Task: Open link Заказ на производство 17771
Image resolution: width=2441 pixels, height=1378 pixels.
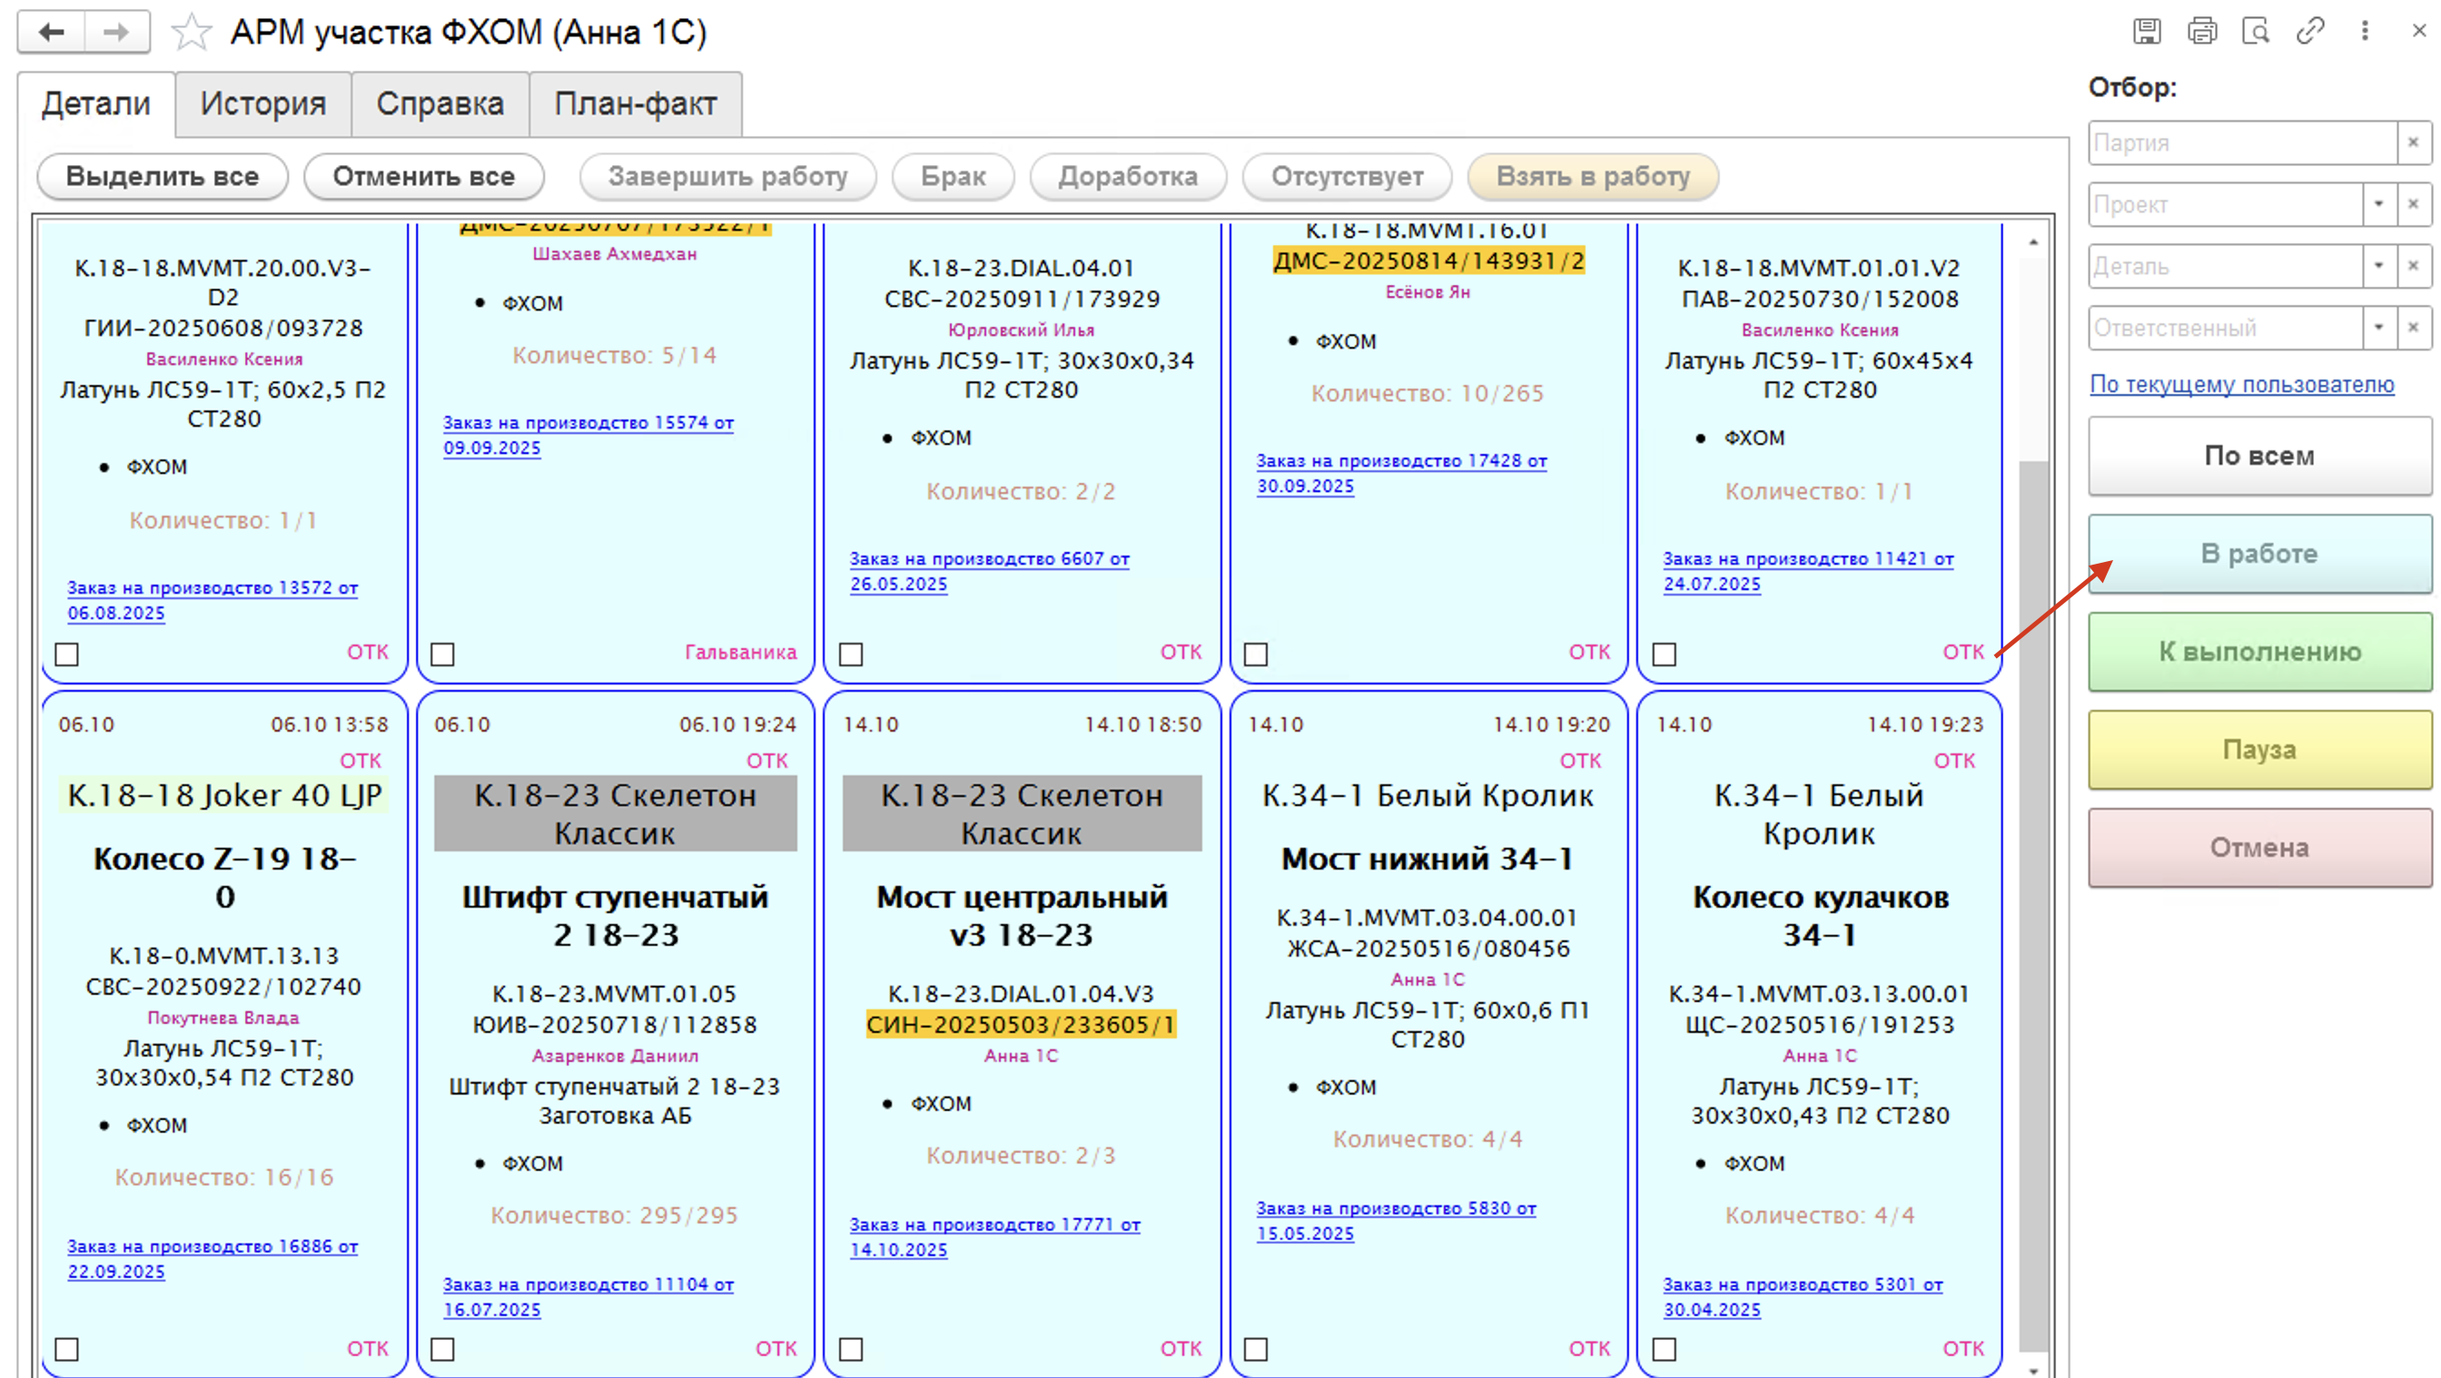Action: 994,1225
